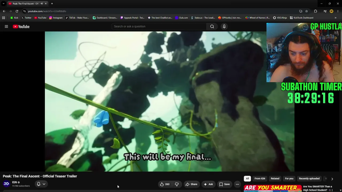Open the Chrome three-dot menu
Image resolution: width=342 pixels, height=192 pixels.
338,11
